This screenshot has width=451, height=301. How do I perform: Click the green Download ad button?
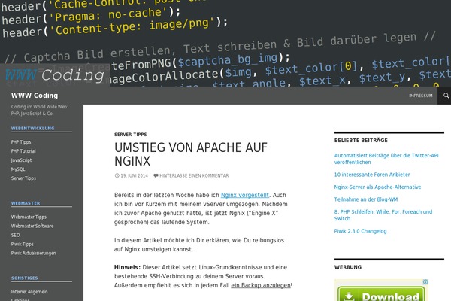(x=381, y=293)
